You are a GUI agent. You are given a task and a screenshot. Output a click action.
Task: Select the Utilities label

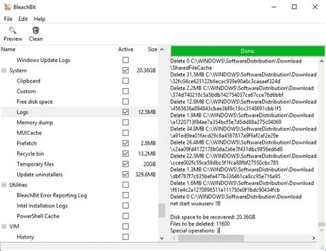[18, 185]
